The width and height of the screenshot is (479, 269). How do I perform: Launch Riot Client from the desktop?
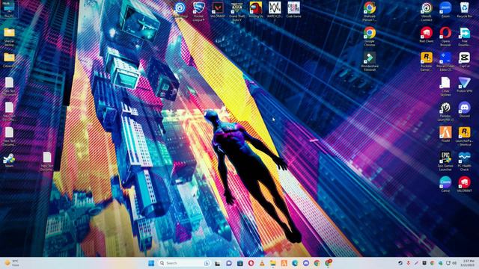426,35
